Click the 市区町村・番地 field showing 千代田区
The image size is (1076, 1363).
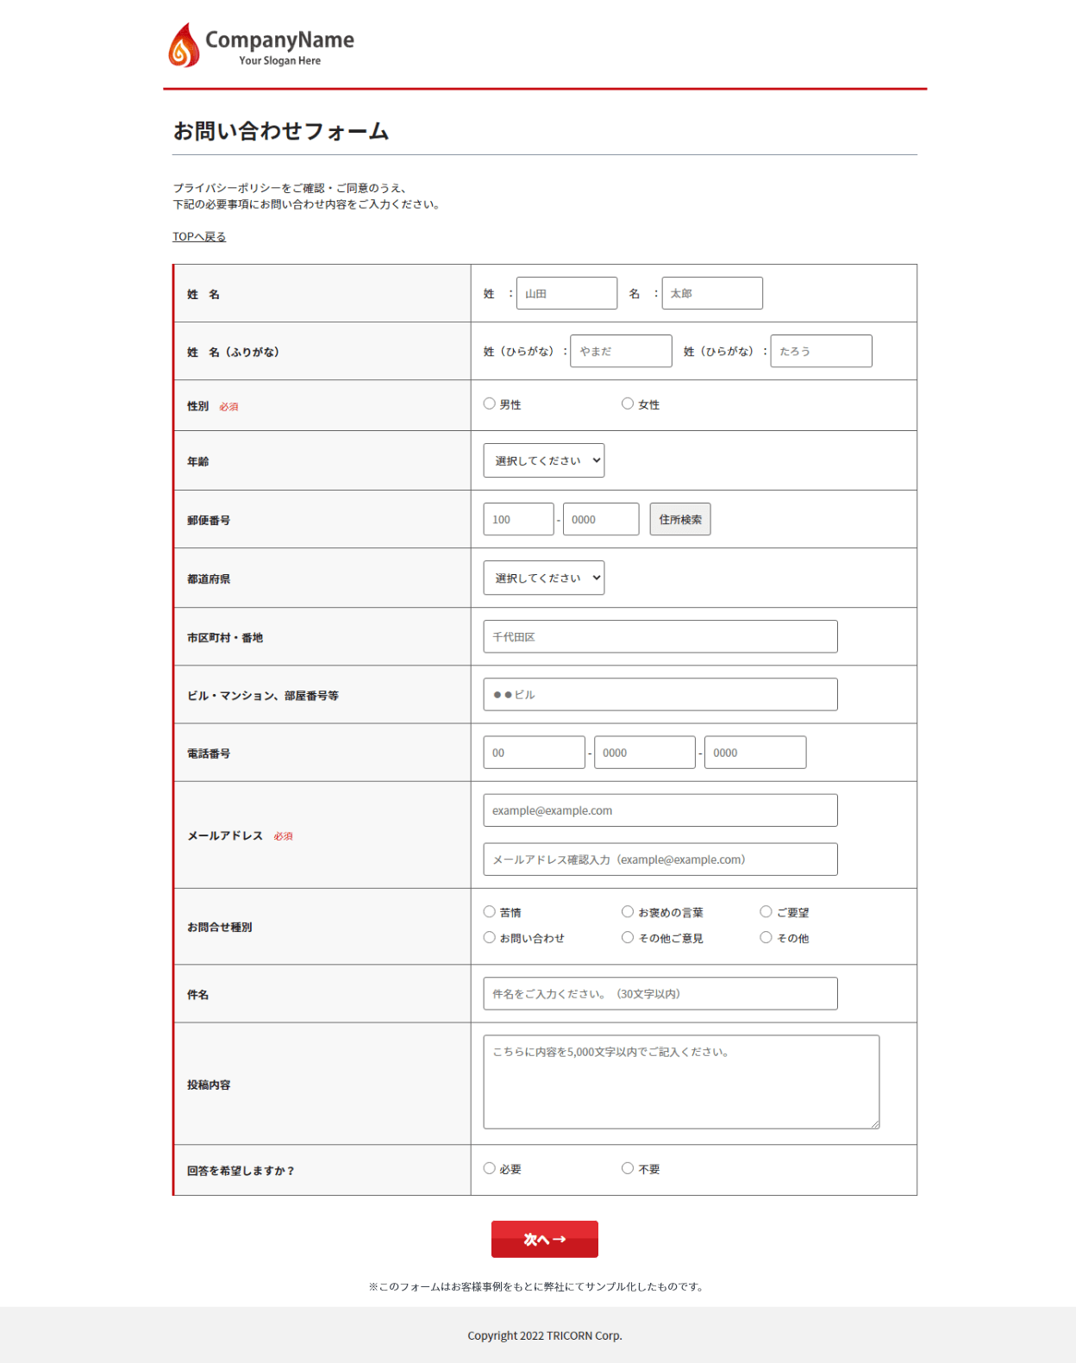coord(660,636)
